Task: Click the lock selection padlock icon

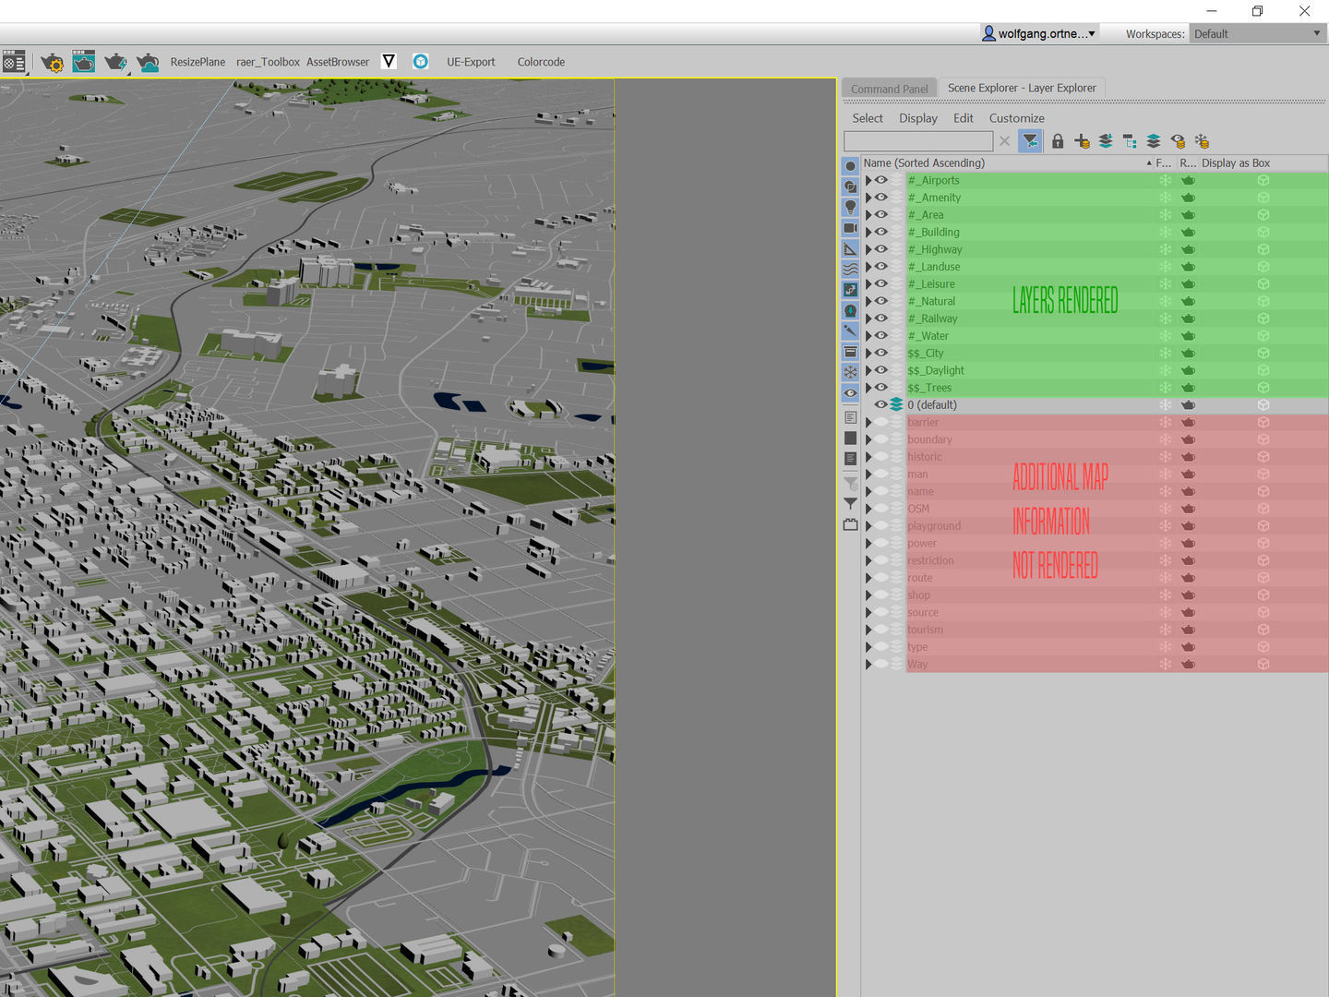Action: 1058,141
